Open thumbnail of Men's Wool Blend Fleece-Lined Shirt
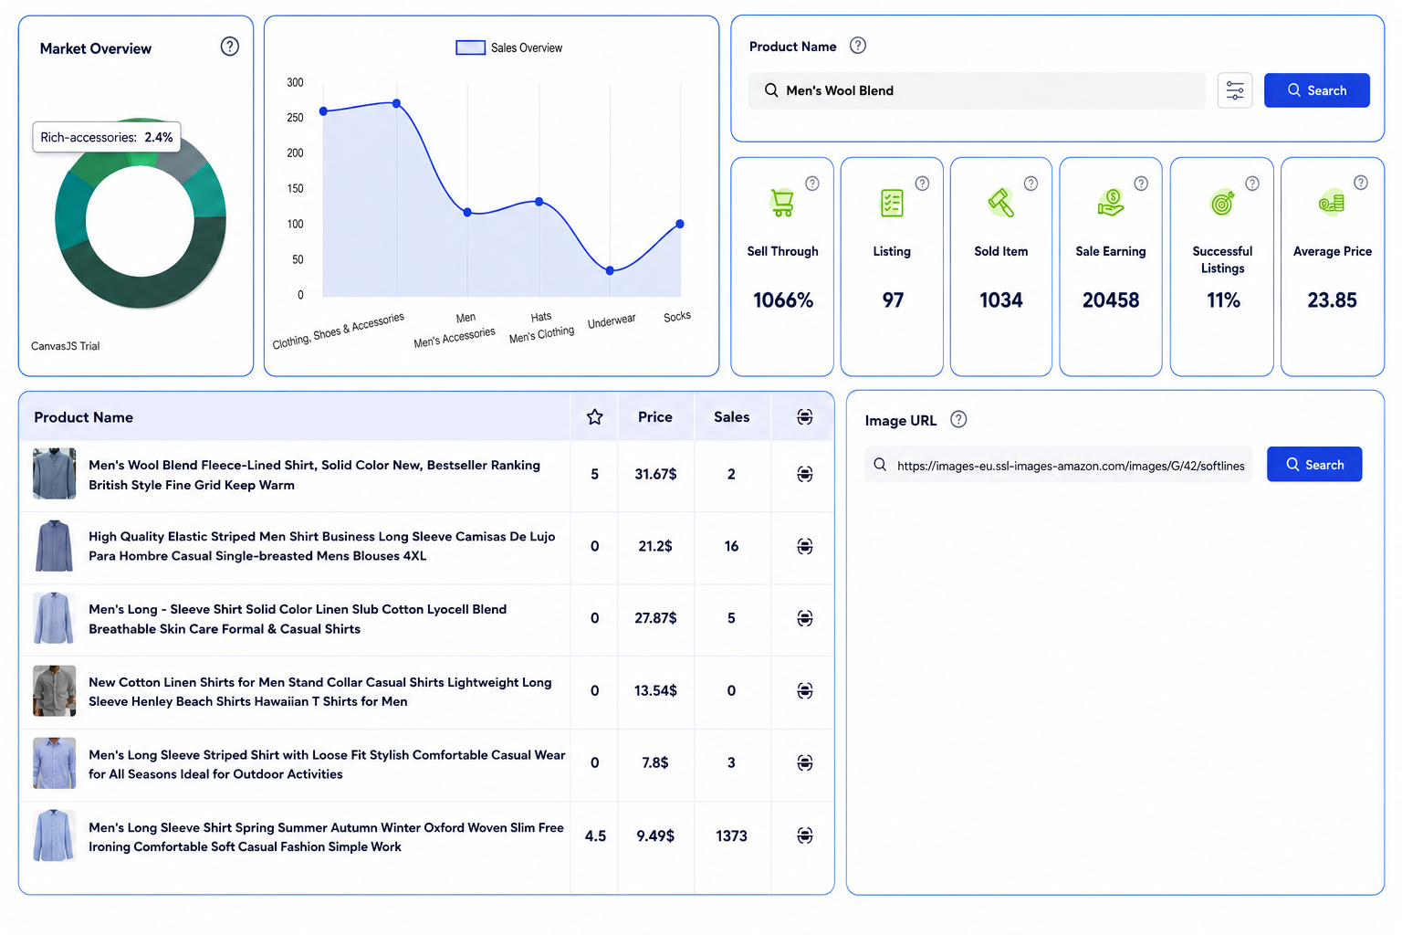1402x935 pixels. click(x=55, y=473)
